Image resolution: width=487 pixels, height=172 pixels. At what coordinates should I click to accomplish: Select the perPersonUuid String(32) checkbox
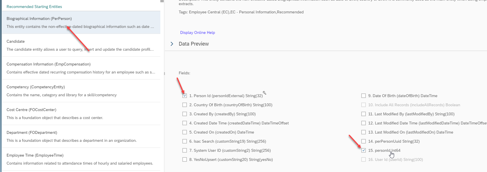point(364,141)
